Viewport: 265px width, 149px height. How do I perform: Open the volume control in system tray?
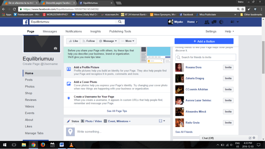pyautogui.click(x=231, y=145)
